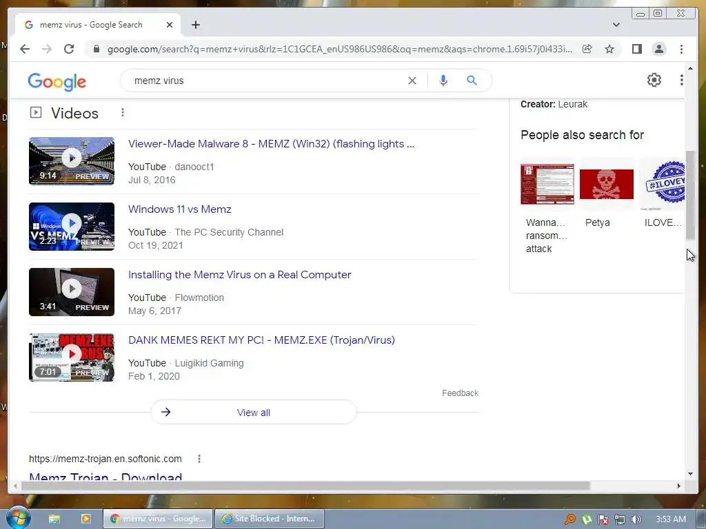Open the Memz Trojan - Download result
Screen dimensions: 706x529
coord(105,476)
